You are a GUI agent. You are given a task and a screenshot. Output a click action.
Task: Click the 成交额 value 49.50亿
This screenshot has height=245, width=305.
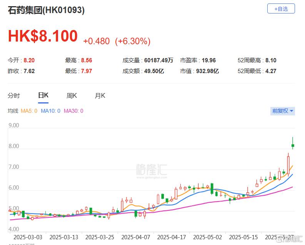(154, 71)
